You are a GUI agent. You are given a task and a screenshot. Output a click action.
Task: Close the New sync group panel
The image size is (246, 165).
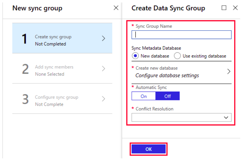[x=116, y=8]
